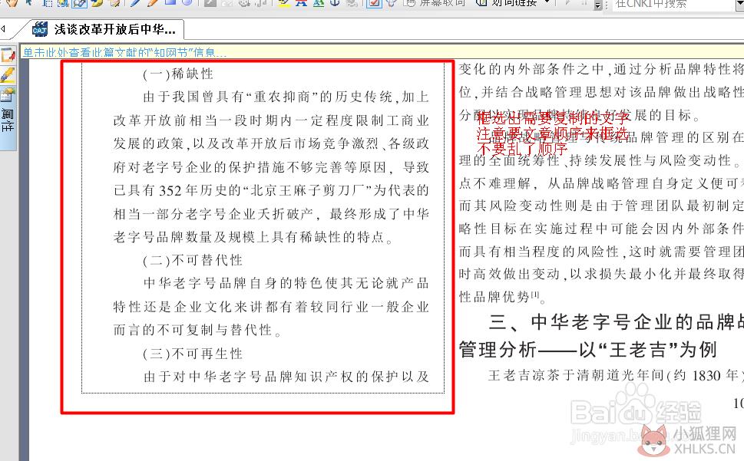Click the heading (三)不可再生性

[x=193, y=354]
